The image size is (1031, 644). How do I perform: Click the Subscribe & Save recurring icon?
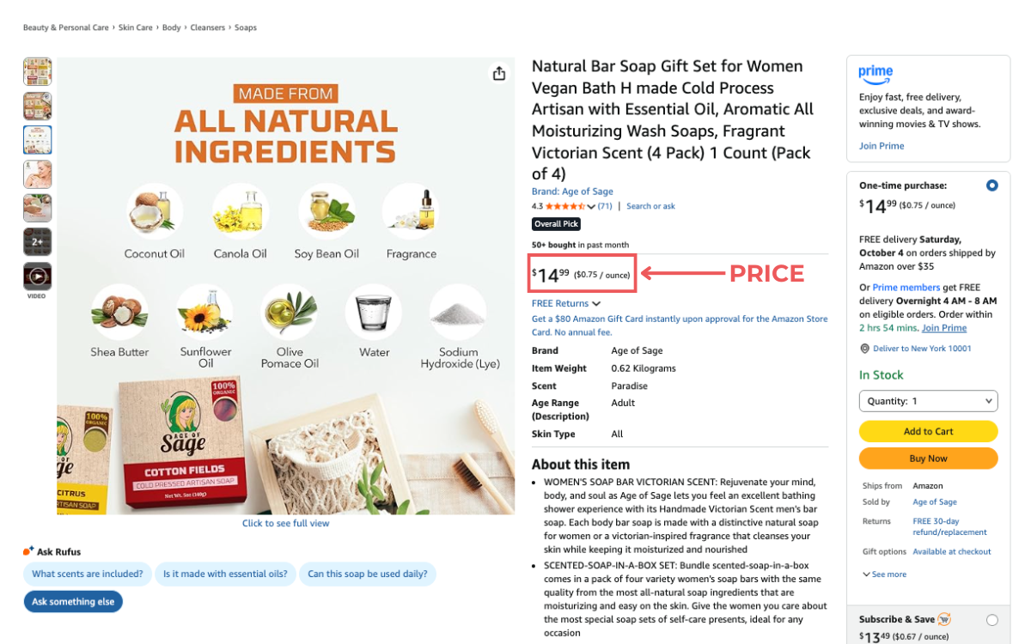pos(944,619)
